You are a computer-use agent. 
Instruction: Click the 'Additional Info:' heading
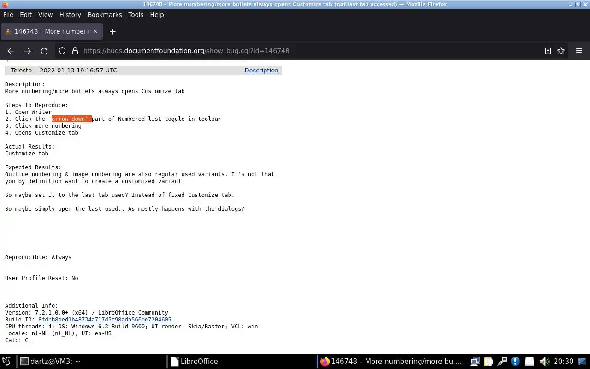coord(32,306)
